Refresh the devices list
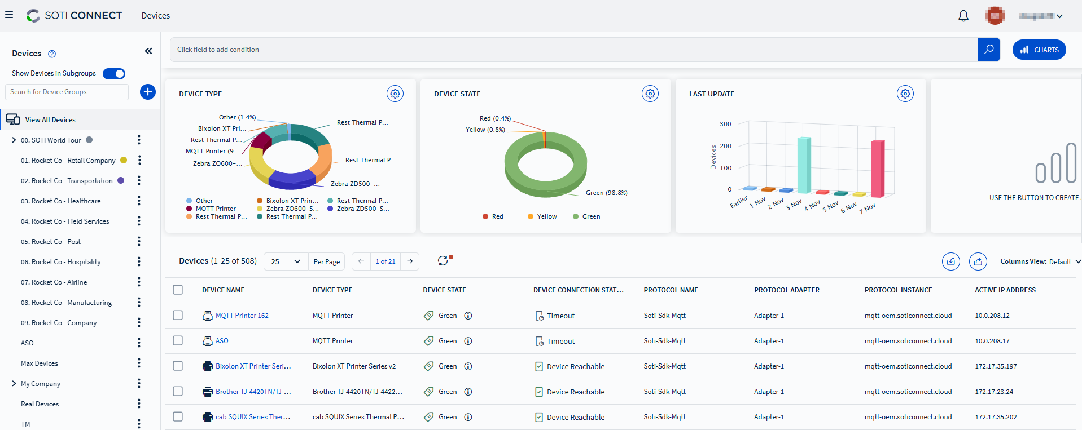Viewport: 1082px width, 430px height. (444, 260)
